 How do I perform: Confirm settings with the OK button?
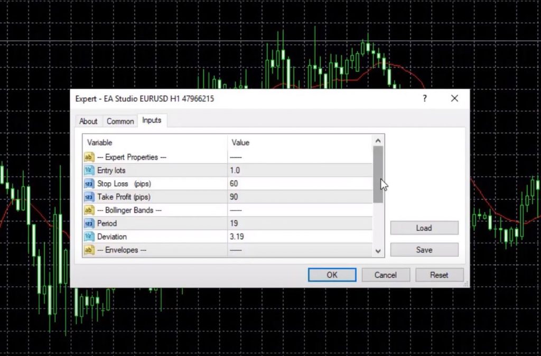332,275
